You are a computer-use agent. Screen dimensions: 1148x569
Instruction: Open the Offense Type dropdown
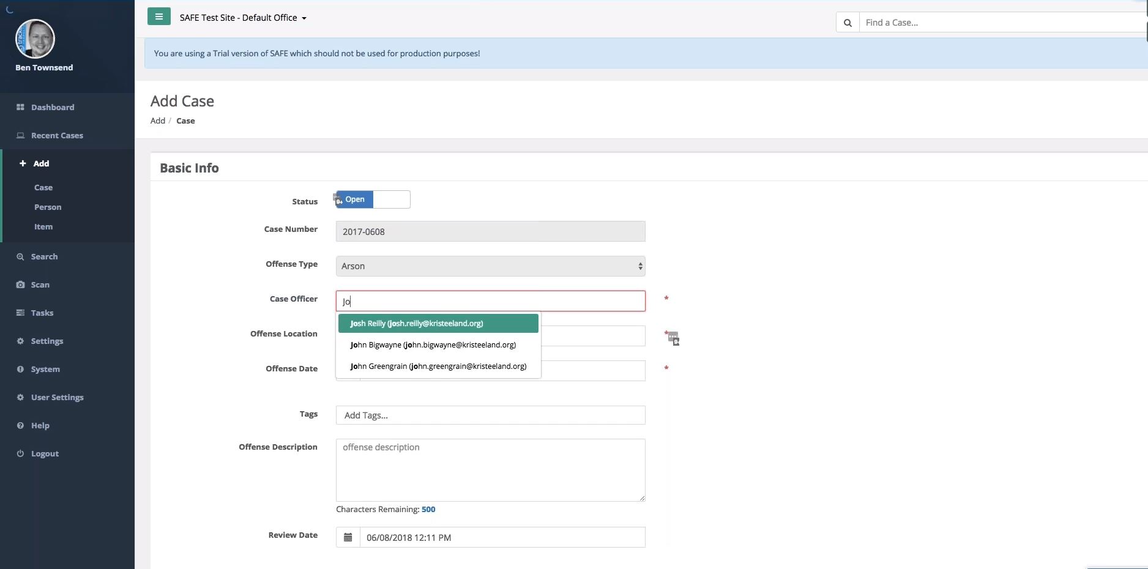[491, 266]
